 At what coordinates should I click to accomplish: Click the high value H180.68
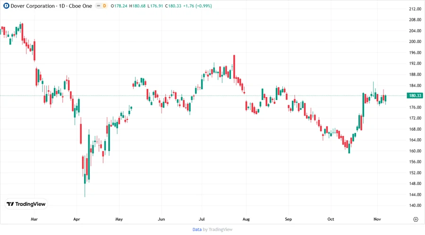pyautogui.click(x=137, y=6)
